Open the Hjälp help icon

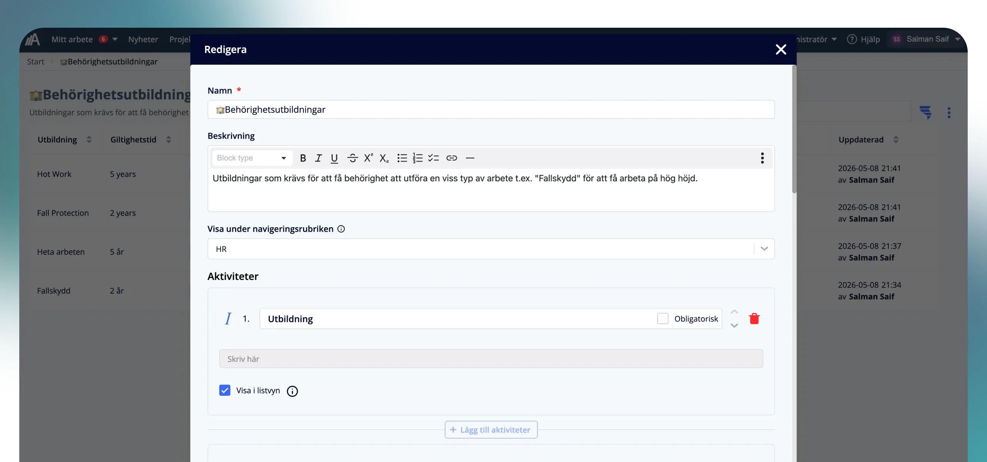pos(852,39)
